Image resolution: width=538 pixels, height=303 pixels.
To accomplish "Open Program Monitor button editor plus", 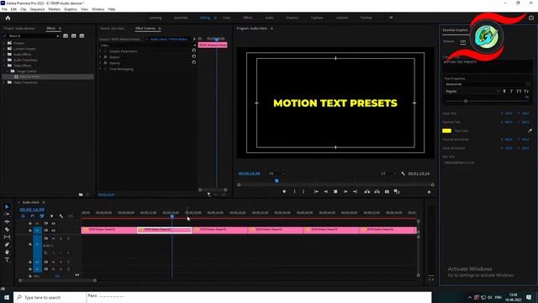I will click(429, 192).
